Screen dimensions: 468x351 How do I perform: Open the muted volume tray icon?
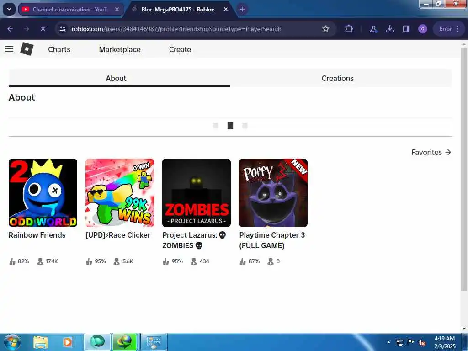pos(422,343)
